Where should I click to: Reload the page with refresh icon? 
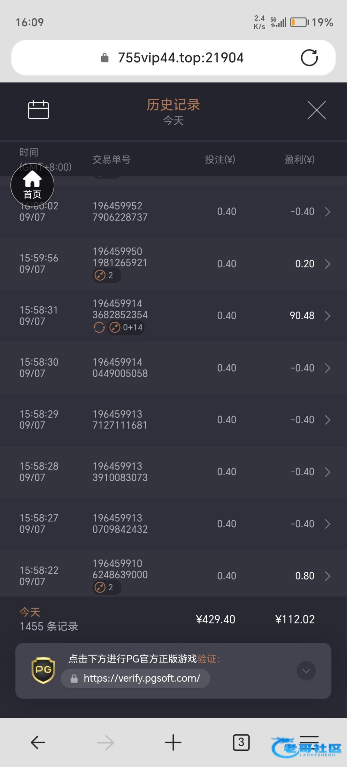click(309, 58)
